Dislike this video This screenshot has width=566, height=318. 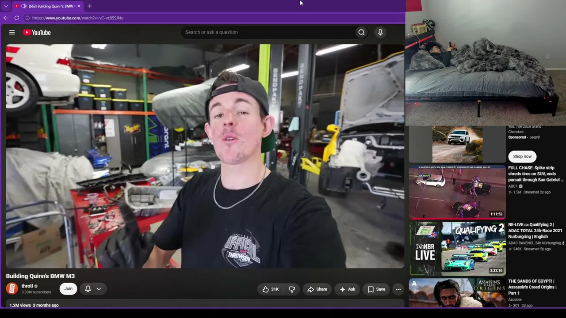click(292, 289)
